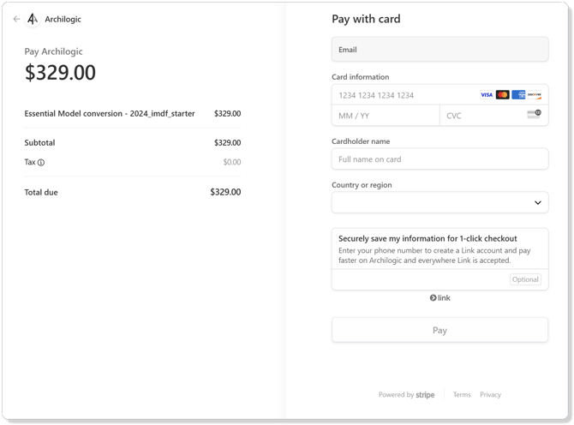Click the country dropdown chevron arrow
The height and width of the screenshot is (425, 574).
[x=538, y=203]
